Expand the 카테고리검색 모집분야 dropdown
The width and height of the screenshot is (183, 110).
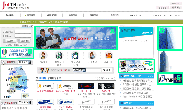pos(24,102)
